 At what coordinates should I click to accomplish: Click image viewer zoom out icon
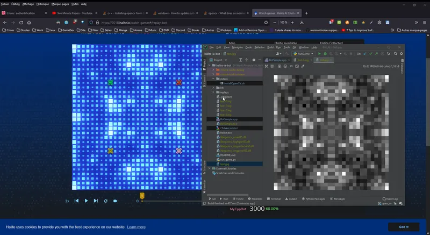[285, 66]
